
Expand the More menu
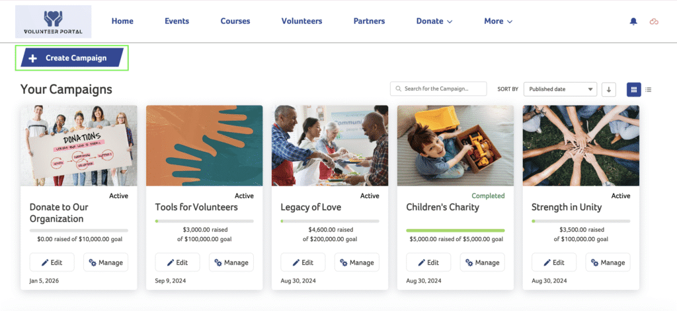pos(498,21)
